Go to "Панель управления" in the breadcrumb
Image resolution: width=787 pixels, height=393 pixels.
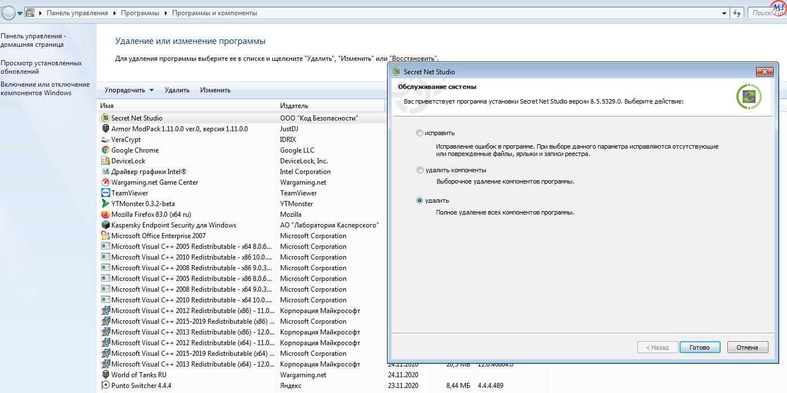coord(77,13)
